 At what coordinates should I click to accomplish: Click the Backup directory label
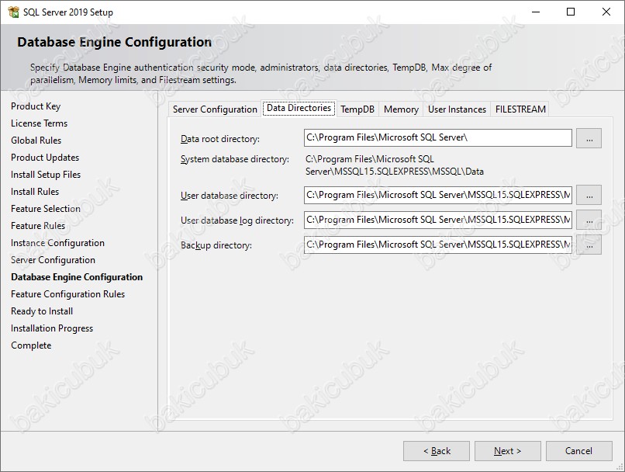coord(216,245)
